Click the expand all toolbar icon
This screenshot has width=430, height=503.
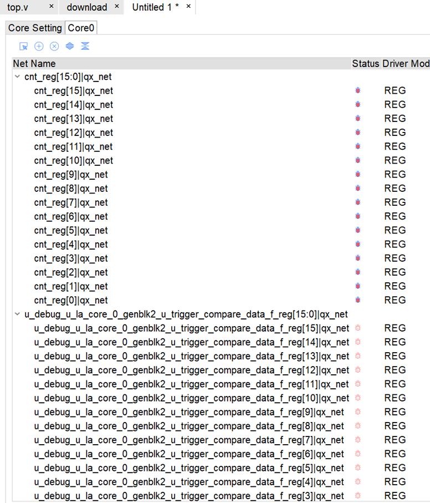pyautogui.click(x=69, y=46)
